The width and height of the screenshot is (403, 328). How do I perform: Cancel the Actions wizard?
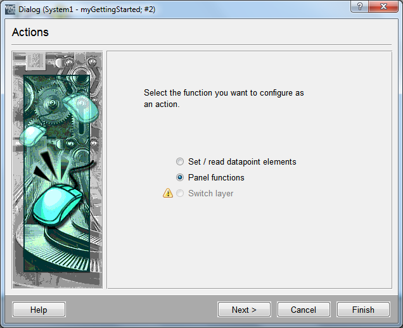pos(304,310)
